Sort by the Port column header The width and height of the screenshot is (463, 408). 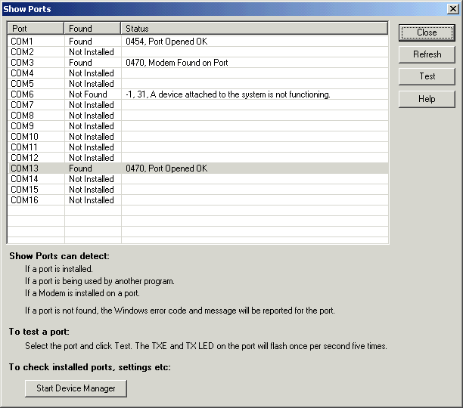click(36, 29)
